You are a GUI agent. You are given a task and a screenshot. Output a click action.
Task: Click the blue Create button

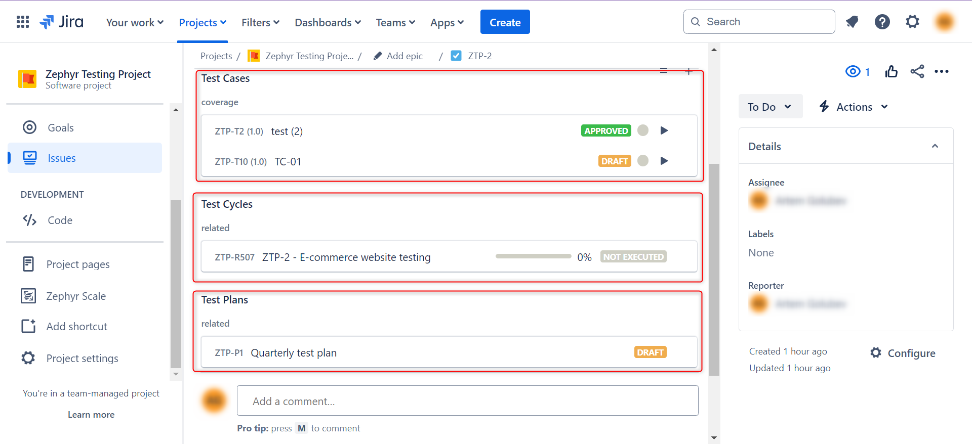tap(505, 22)
